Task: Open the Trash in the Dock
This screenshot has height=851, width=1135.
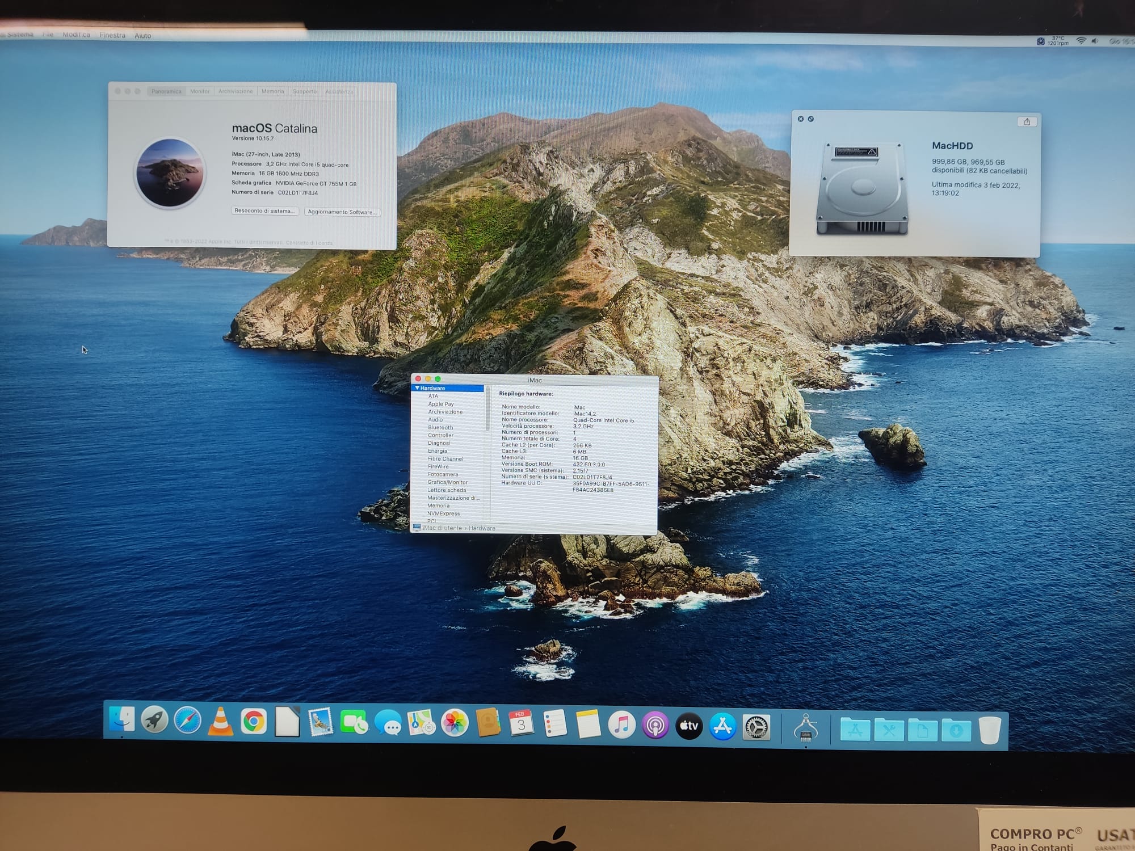Action: click(990, 730)
